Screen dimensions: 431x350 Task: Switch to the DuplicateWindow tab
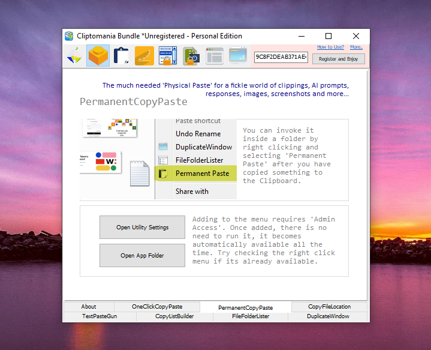click(328, 316)
